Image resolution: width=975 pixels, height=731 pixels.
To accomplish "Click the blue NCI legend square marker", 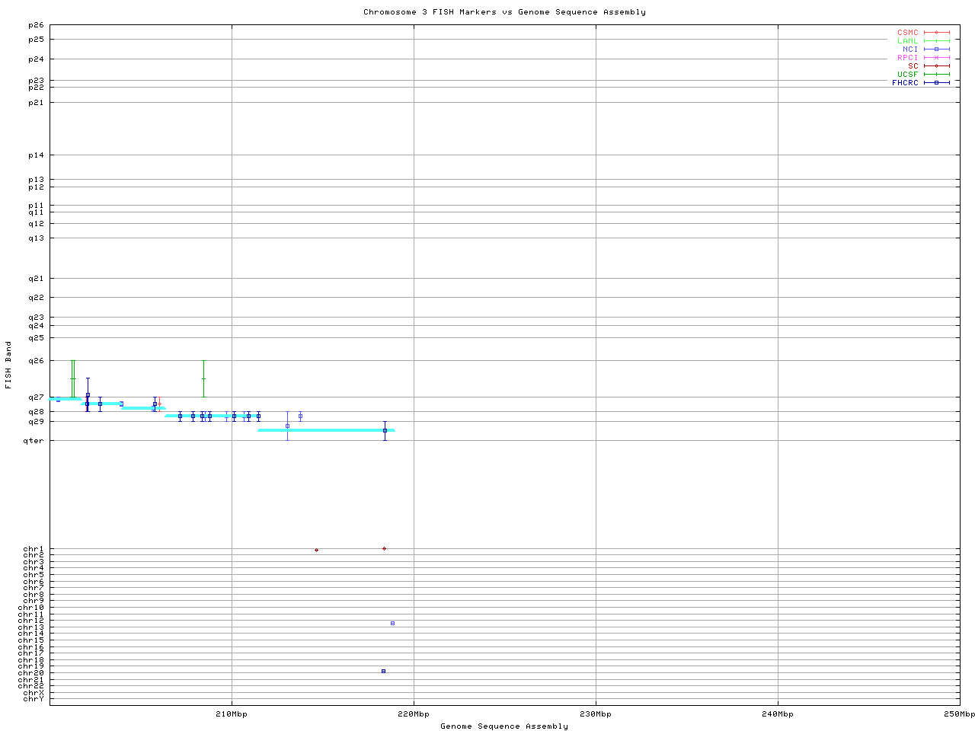I will 936,49.
